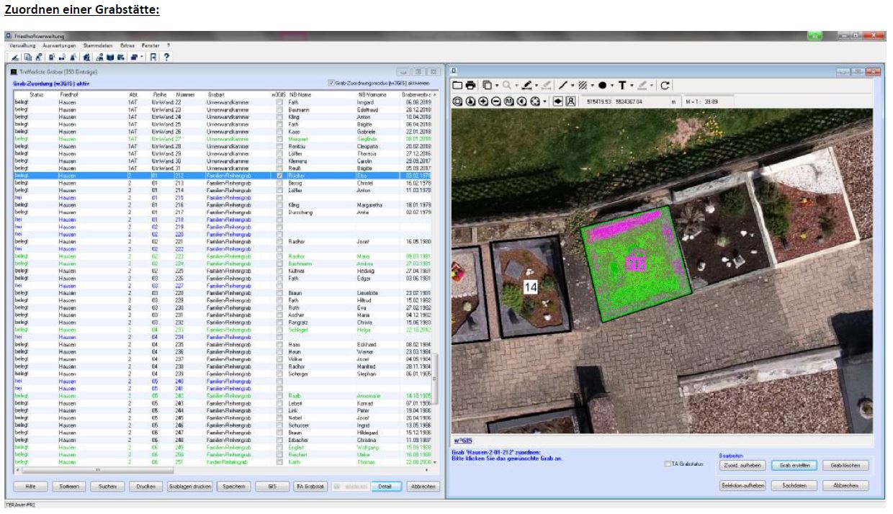The width and height of the screenshot is (893, 514).
Task: Toggle the w3GIS checkbox in the Rüdiger row
Action: [279, 175]
